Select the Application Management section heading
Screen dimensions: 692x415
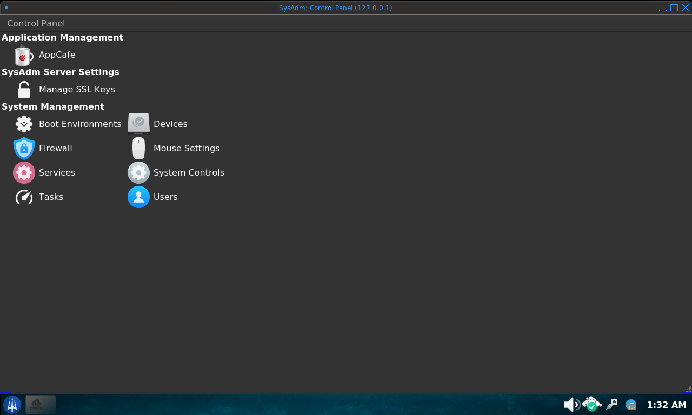[63, 38]
